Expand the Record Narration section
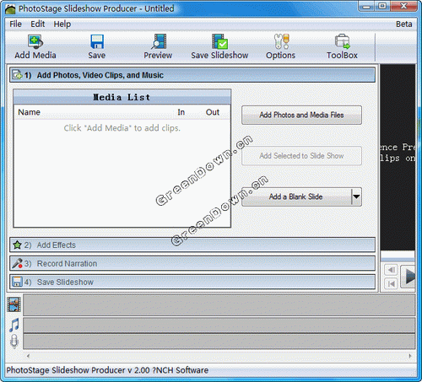The image size is (422, 382). click(x=192, y=263)
